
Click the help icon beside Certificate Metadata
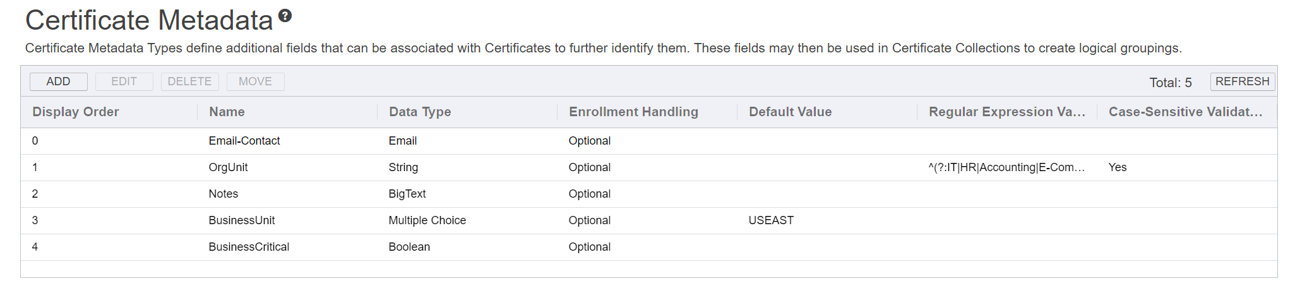(x=285, y=16)
